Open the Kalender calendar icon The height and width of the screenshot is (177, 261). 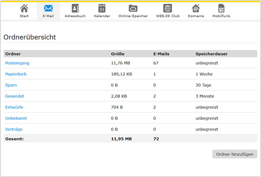click(x=102, y=8)
